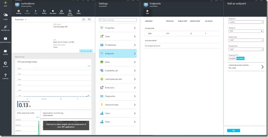This screenshot has width=268, height=137.
Task: Open the Disks settings item
Action: point(118,62)
